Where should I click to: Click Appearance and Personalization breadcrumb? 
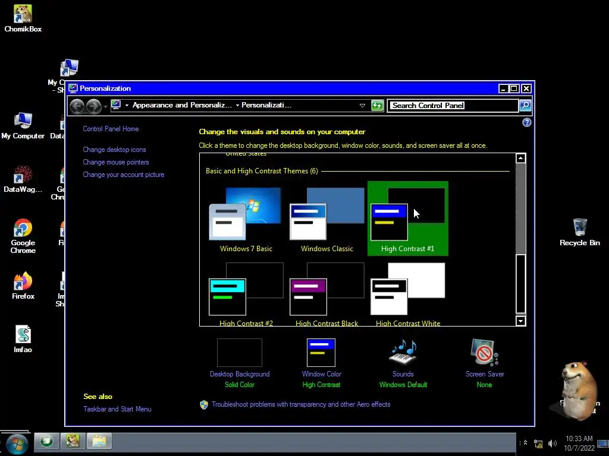(182, 105)
